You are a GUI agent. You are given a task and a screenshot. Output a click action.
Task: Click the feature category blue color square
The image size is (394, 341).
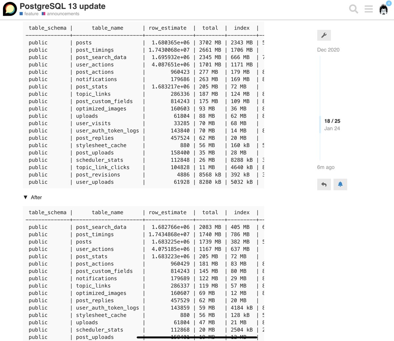(21, 14)
